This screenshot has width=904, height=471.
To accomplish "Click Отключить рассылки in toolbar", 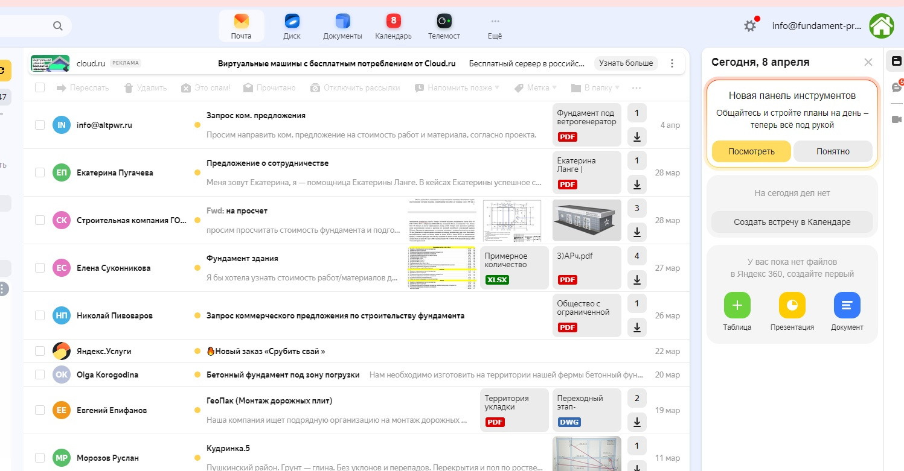I will pos(355,88).
